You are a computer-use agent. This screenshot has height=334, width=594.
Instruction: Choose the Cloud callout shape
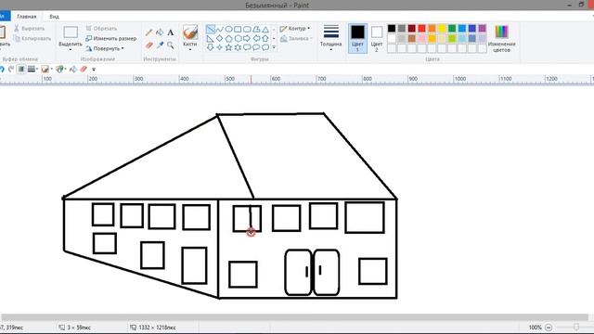(265, 47)
